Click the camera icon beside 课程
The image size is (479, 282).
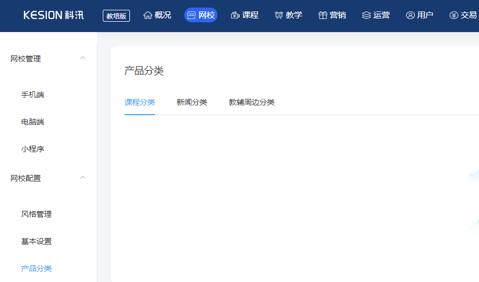coord(235,15)
